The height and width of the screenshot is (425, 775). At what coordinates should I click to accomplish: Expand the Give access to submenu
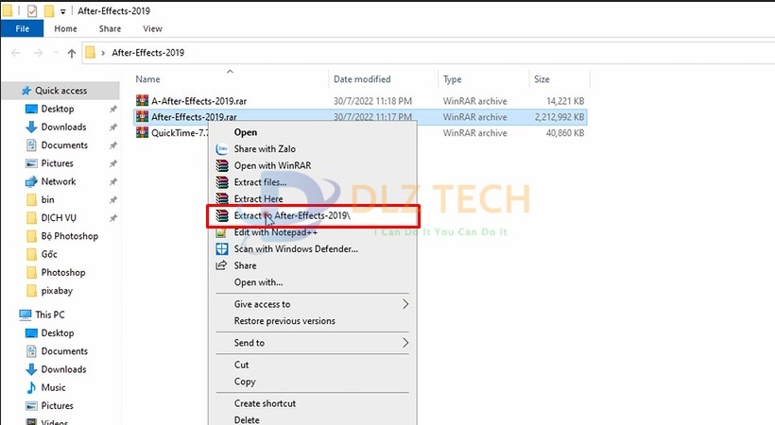[313, 304]
